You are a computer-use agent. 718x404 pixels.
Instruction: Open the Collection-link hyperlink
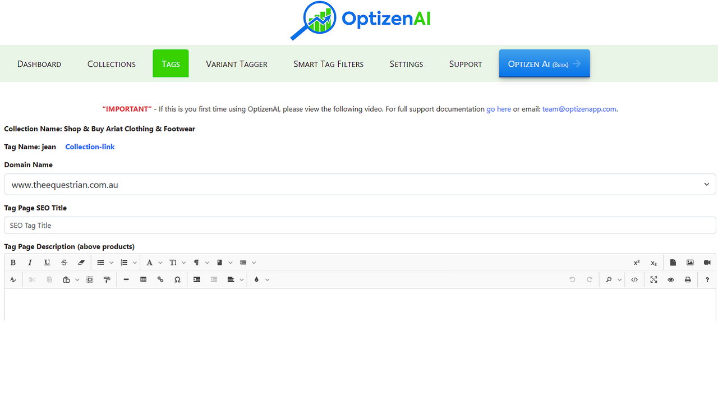90,146
